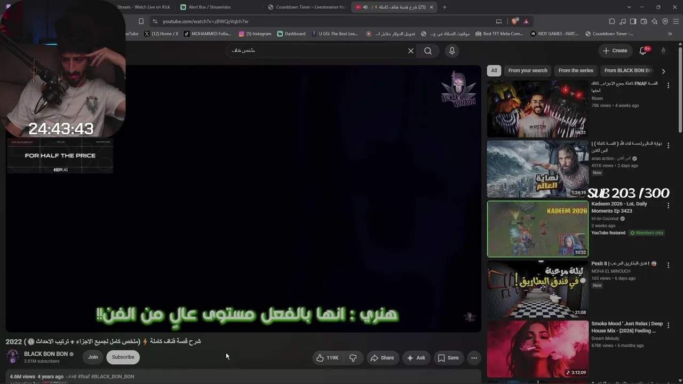This screenshot has width=683, height=384.
Task: Like the video with 119K likes
Action: [328, 358]
